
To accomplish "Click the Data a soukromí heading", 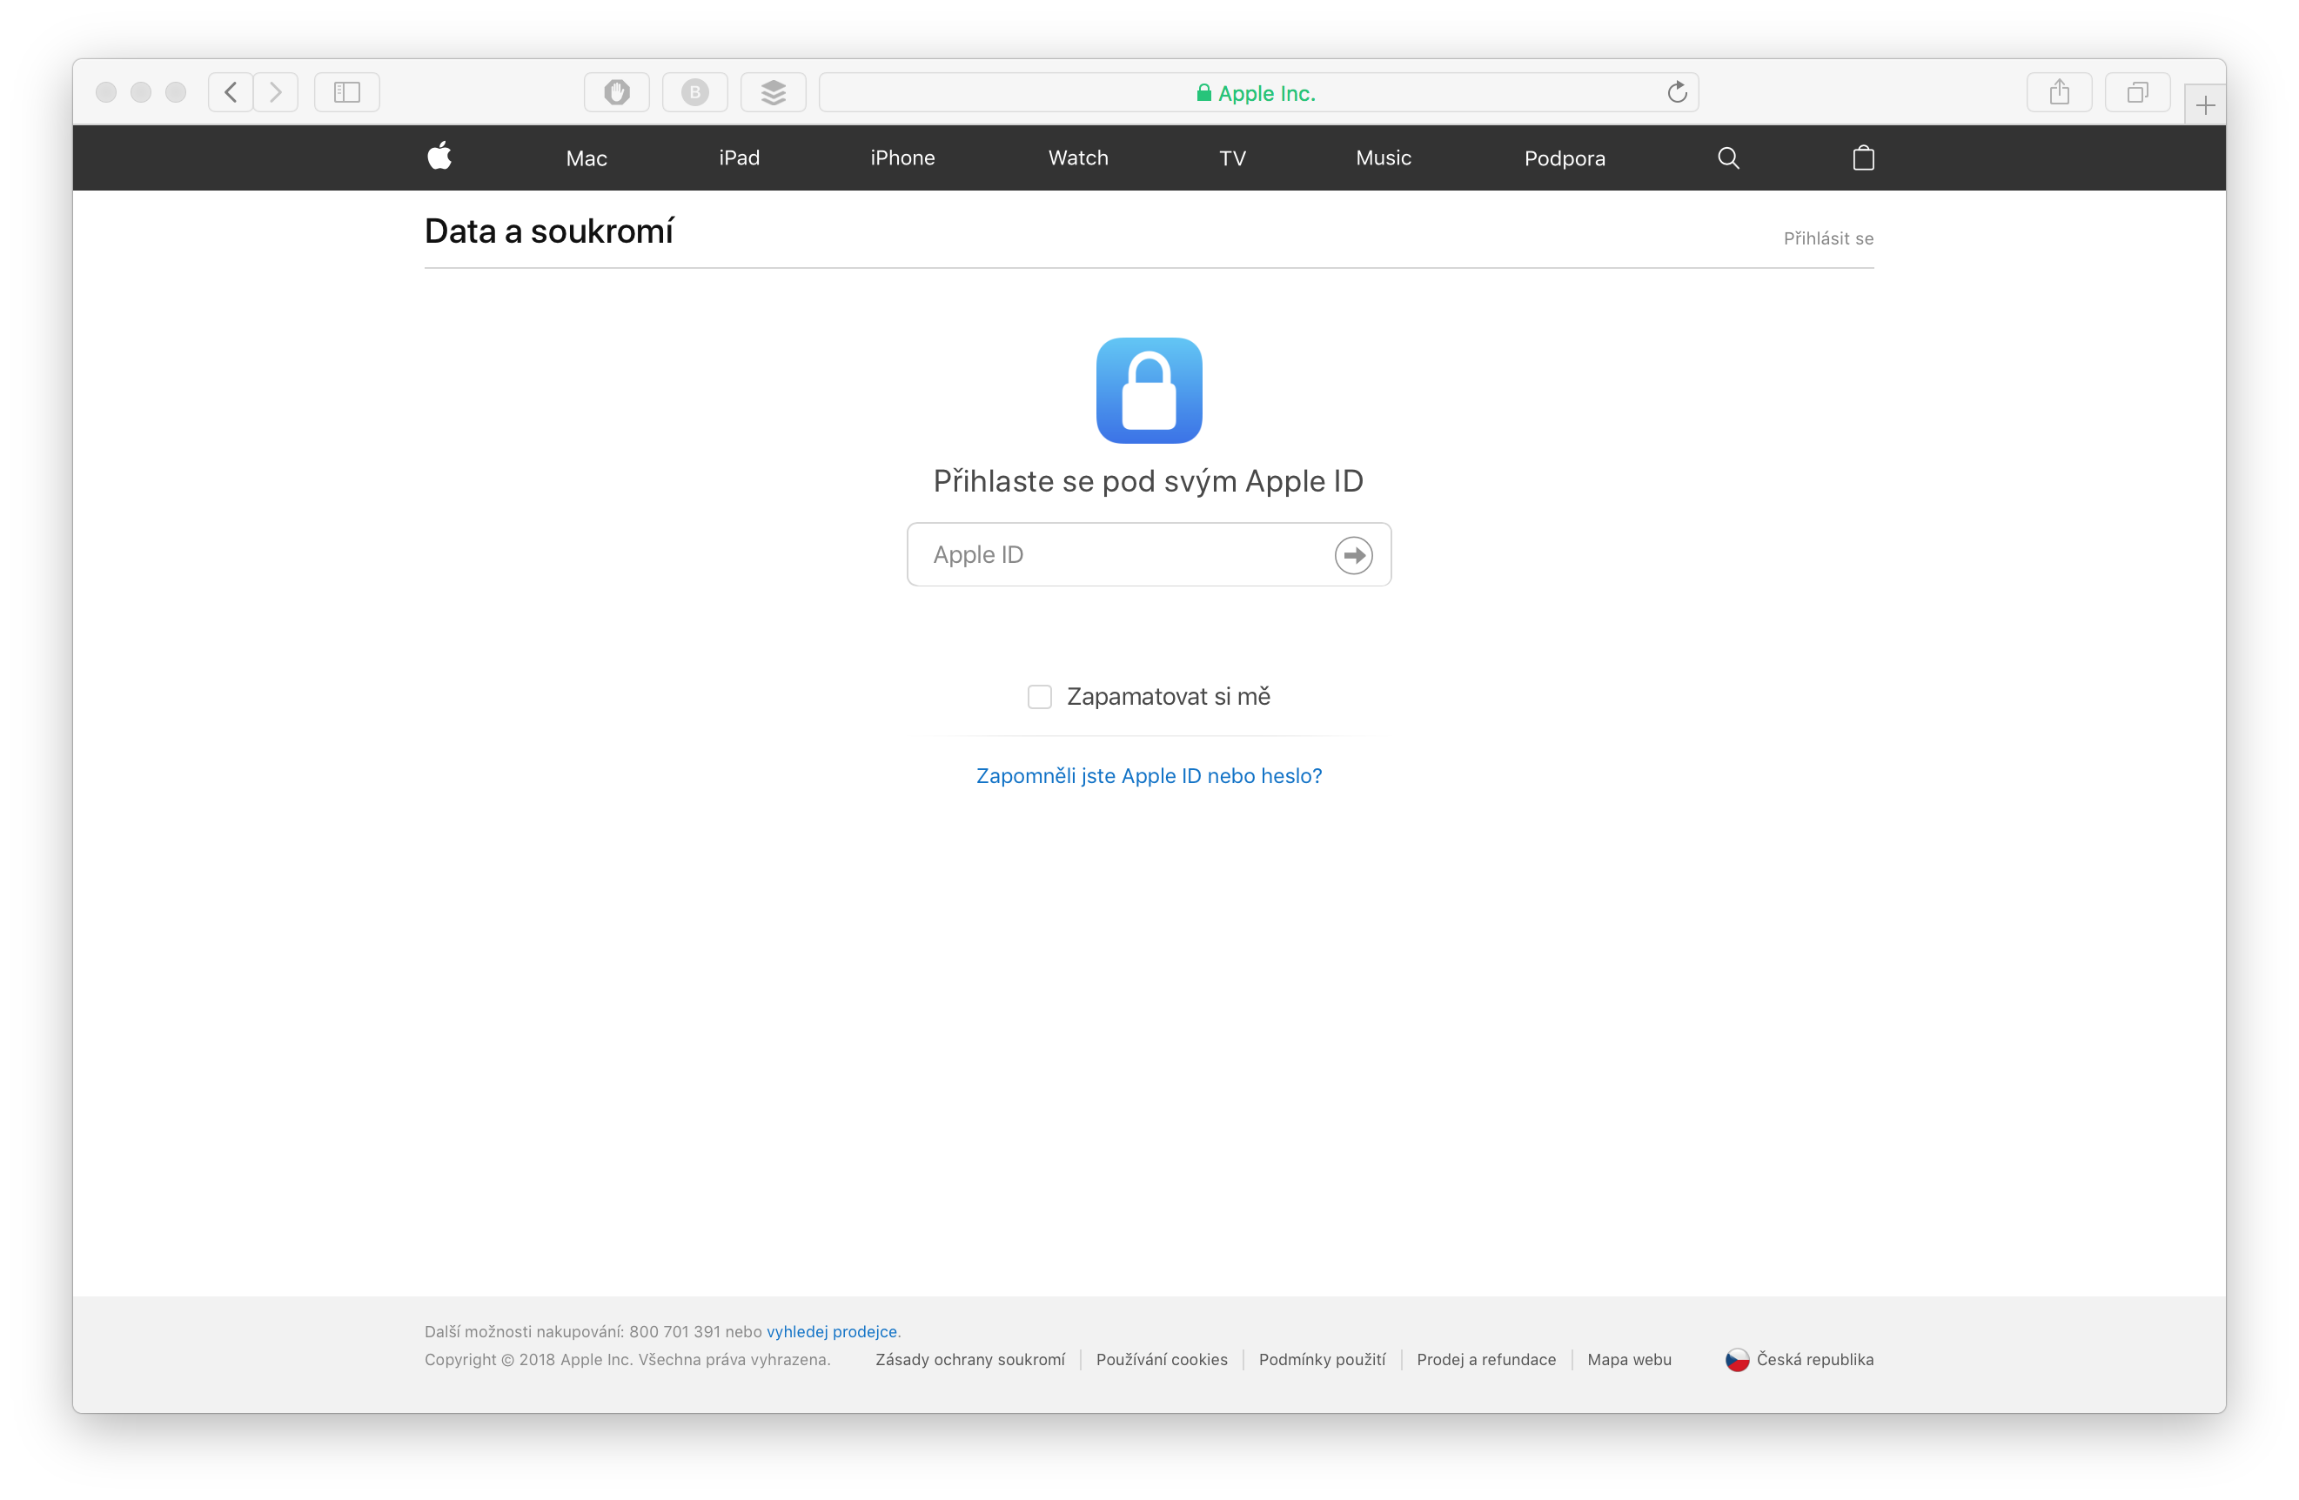I will 549,231.
